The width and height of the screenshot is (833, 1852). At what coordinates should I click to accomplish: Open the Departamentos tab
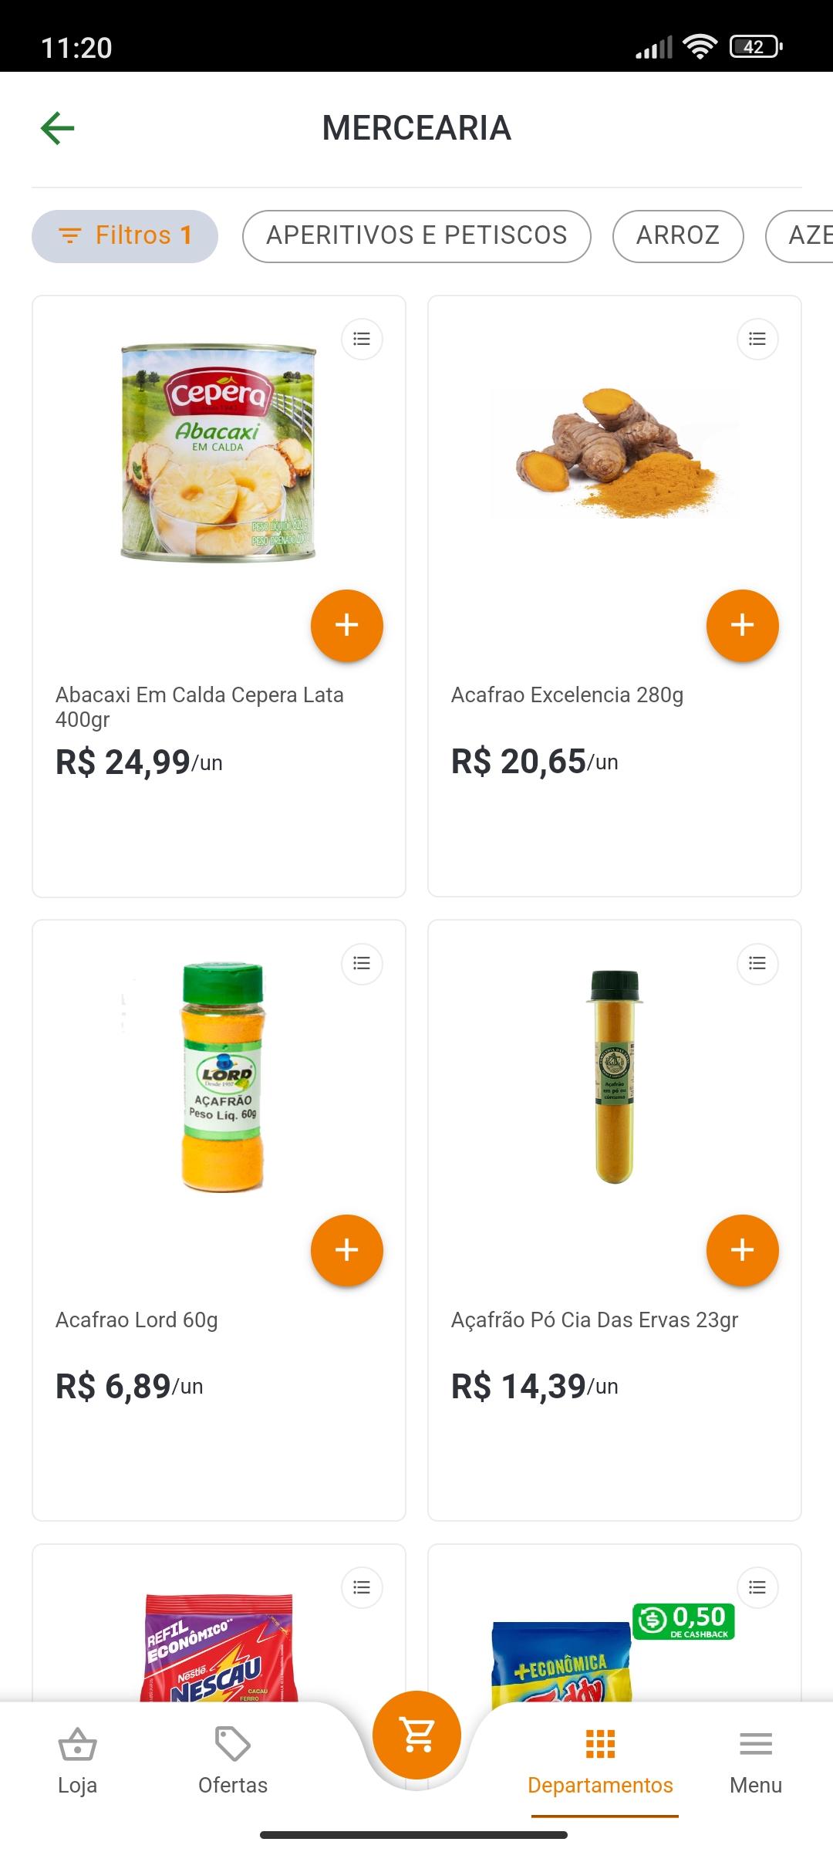pyautogui.click(x=601, y=1761)
